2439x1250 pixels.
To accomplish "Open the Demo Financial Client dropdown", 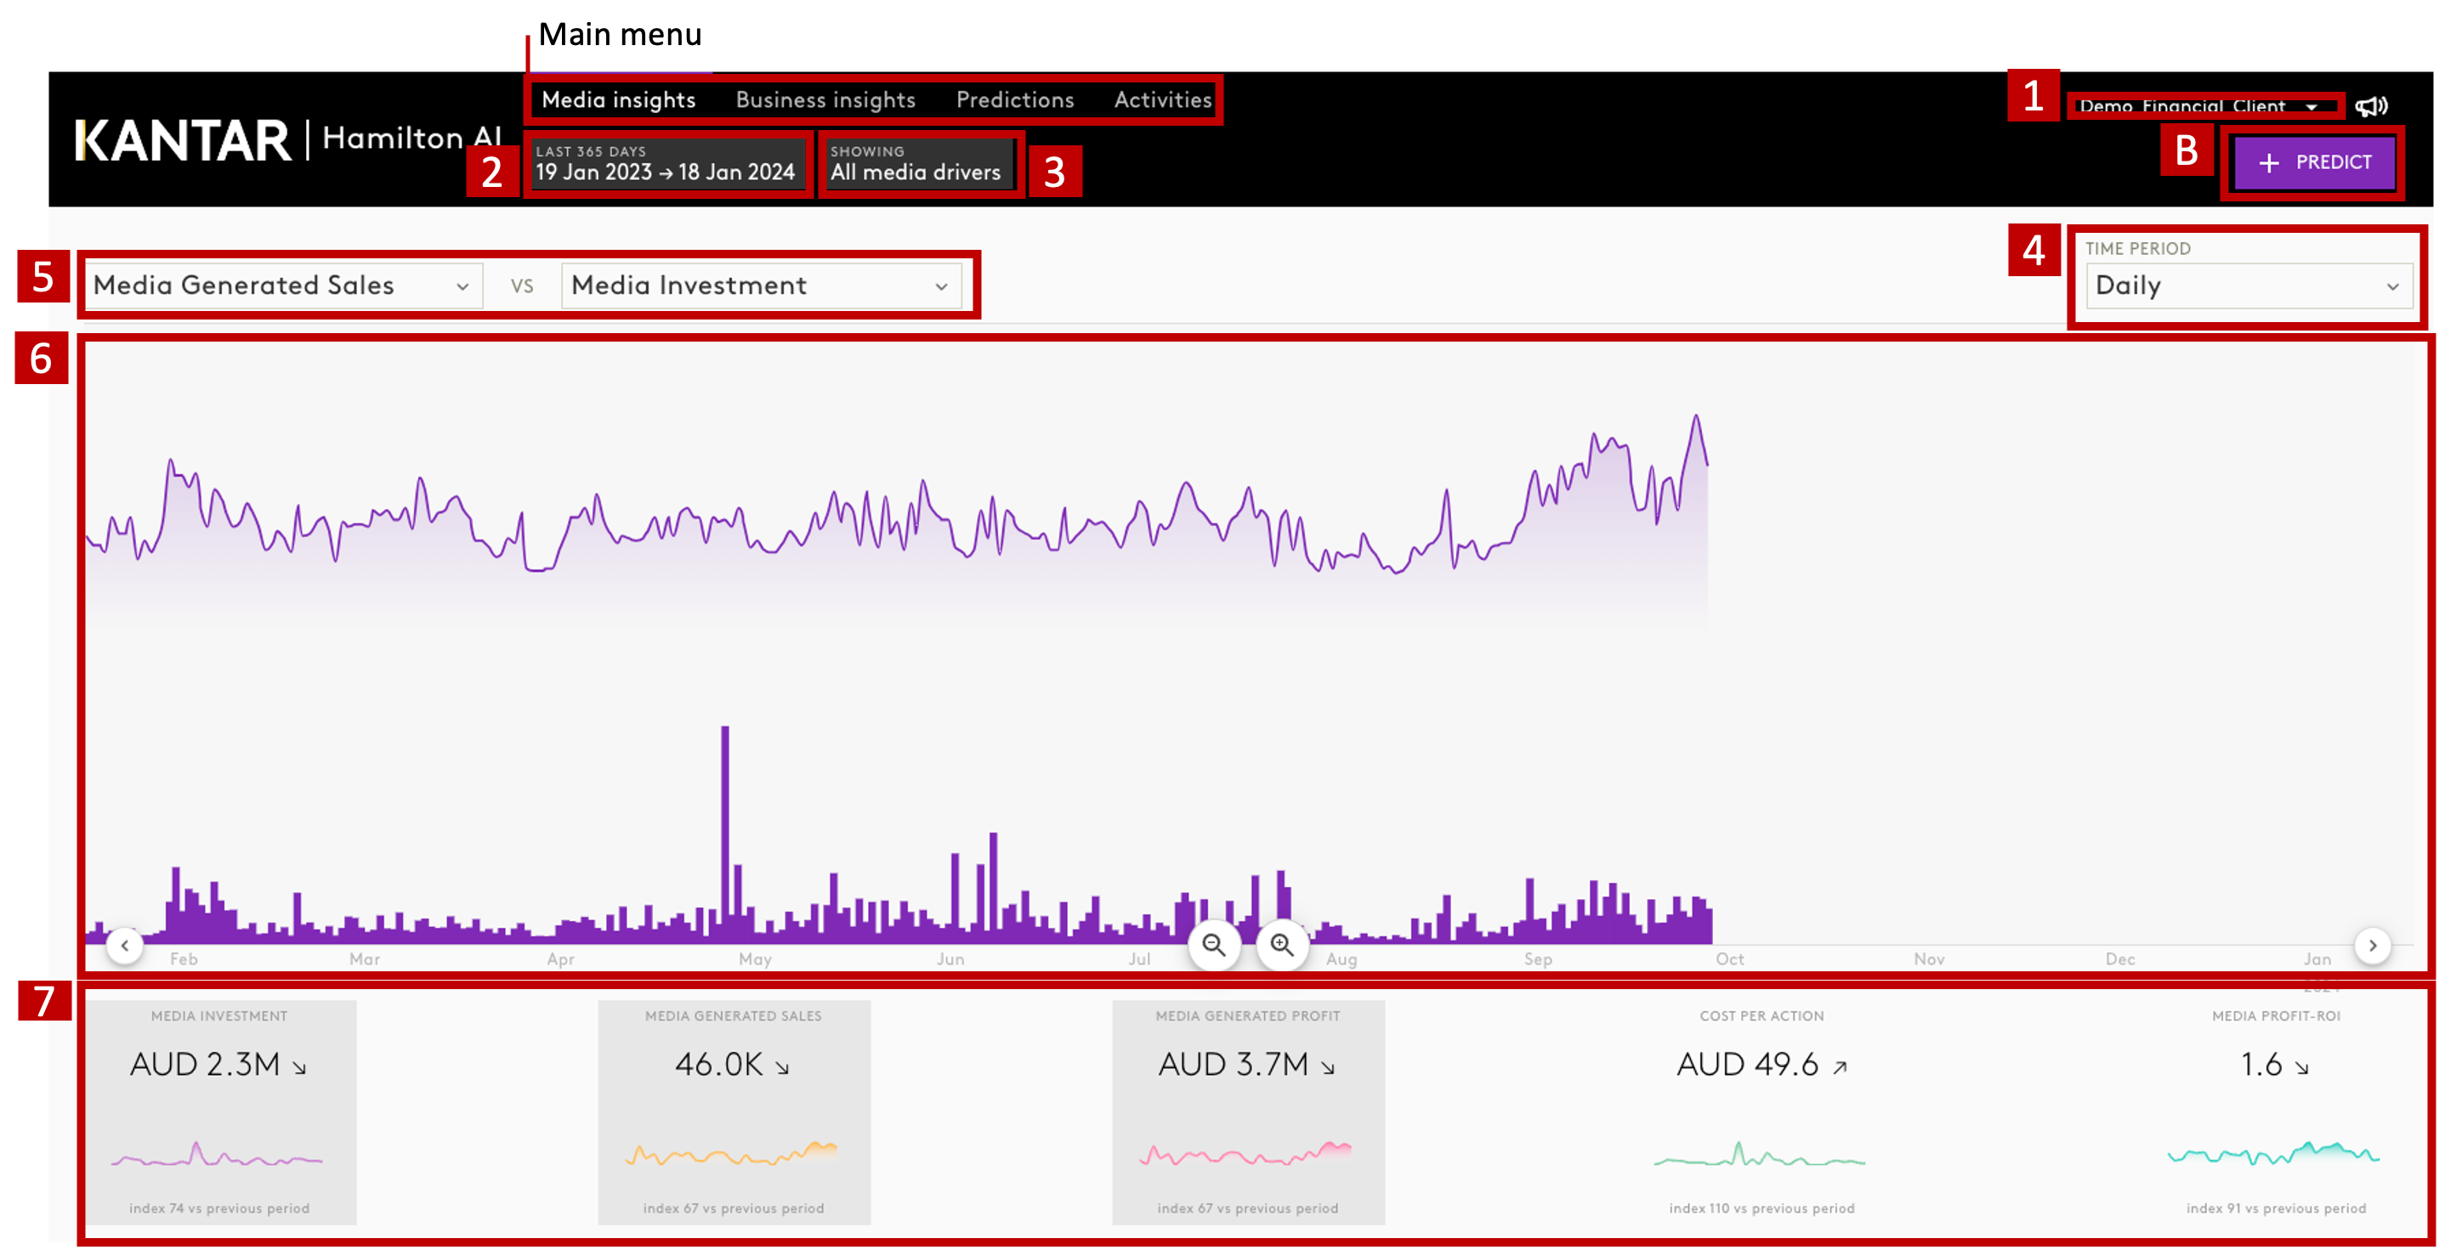I will tap(2198, 106).
